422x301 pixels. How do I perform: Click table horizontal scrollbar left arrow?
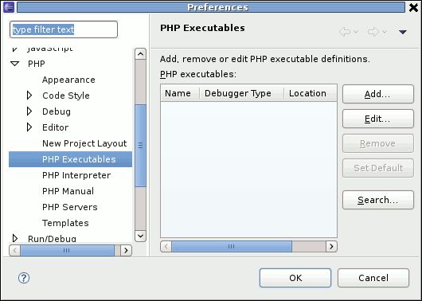[166, 246]
